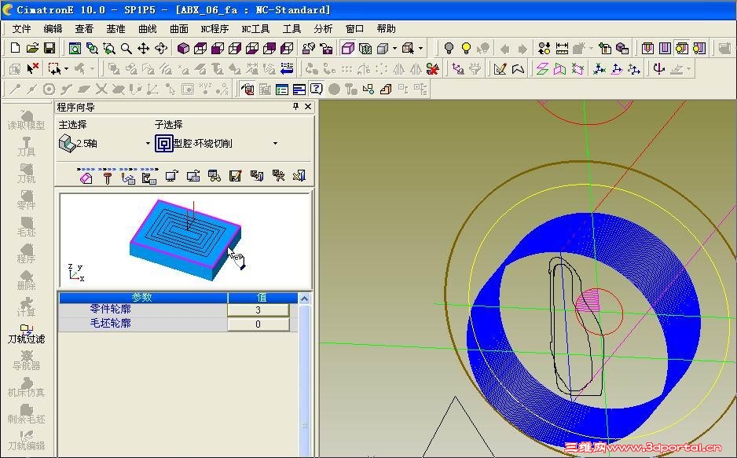This screenshot has width=737, height=458.
Task: Click the parameter table scroll up arrow
Action: click(304, 299)
